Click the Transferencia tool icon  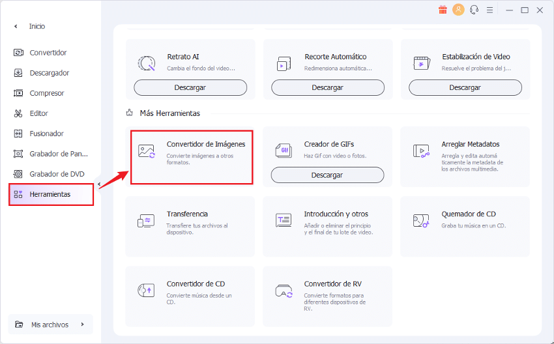[x=146, y=221]
